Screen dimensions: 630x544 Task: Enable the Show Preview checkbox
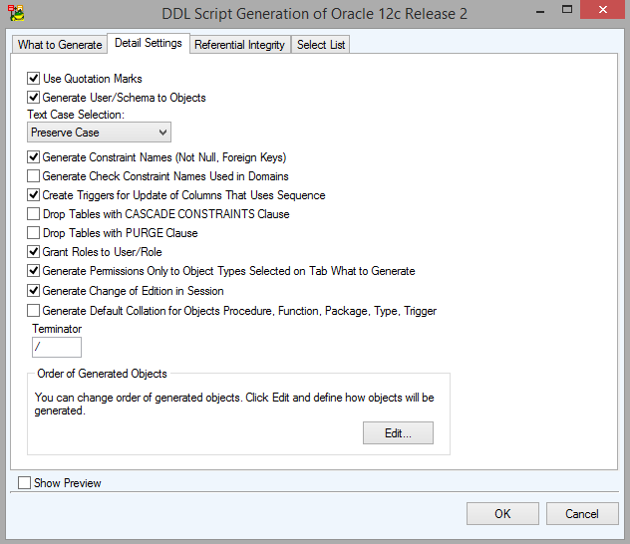click(x=24, y=483)
